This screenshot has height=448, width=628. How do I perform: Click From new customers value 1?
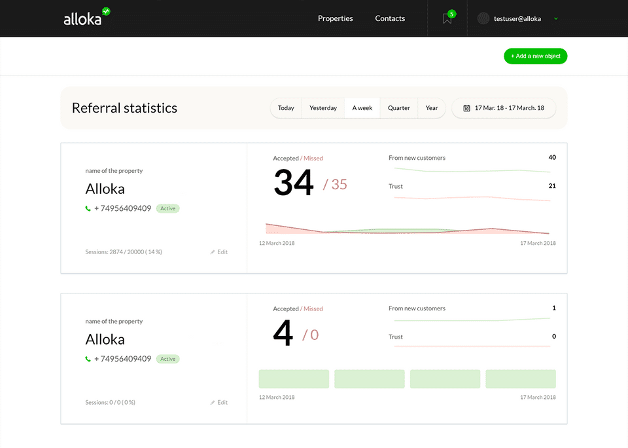pyautogui.click(x=554, y=308)
